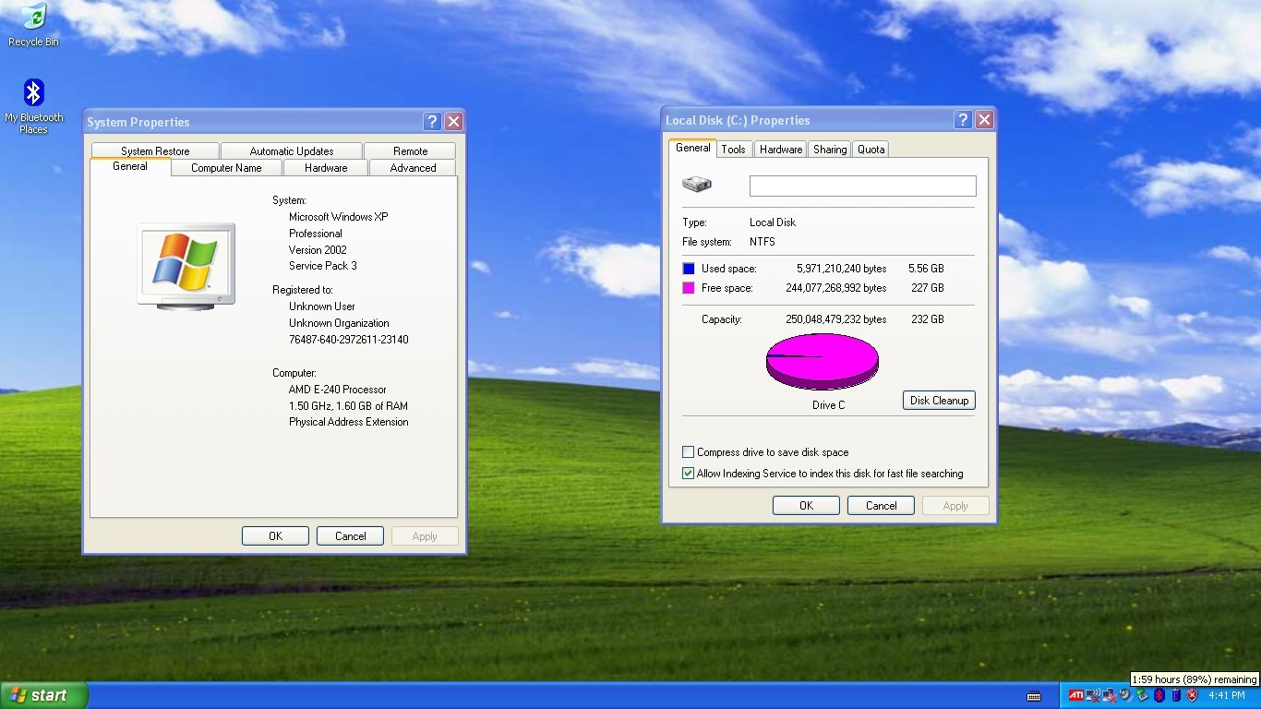
Task: Click the magenta Free space color box
Action: (688, 288)
